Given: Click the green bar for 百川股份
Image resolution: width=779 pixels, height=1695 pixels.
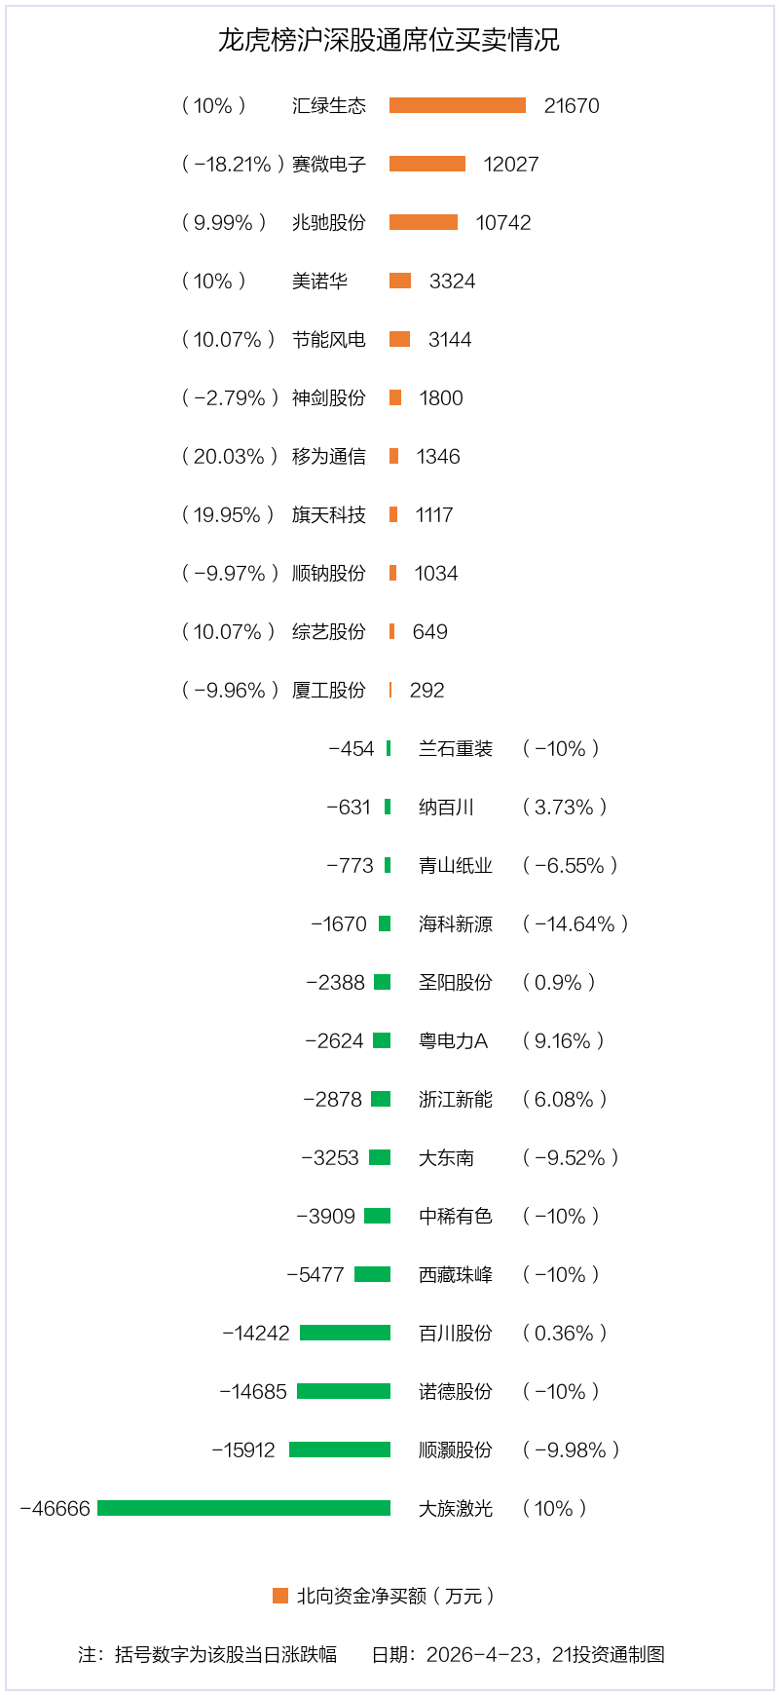Looking at the screenshot, I should [x=345, y=1333].
